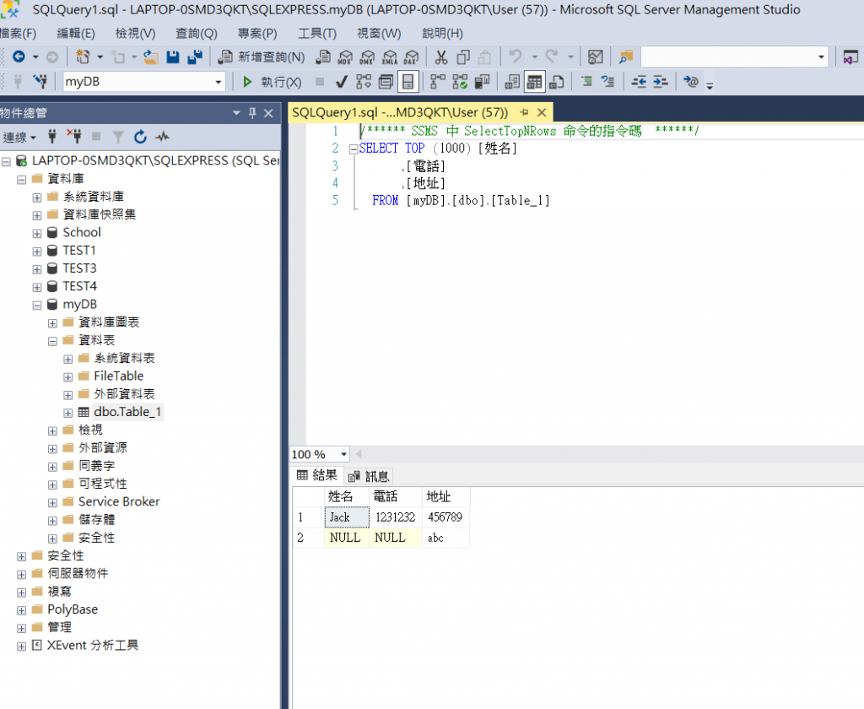Expand the TEST1 database node
864x709 pixels.
(x=37, y=252)
